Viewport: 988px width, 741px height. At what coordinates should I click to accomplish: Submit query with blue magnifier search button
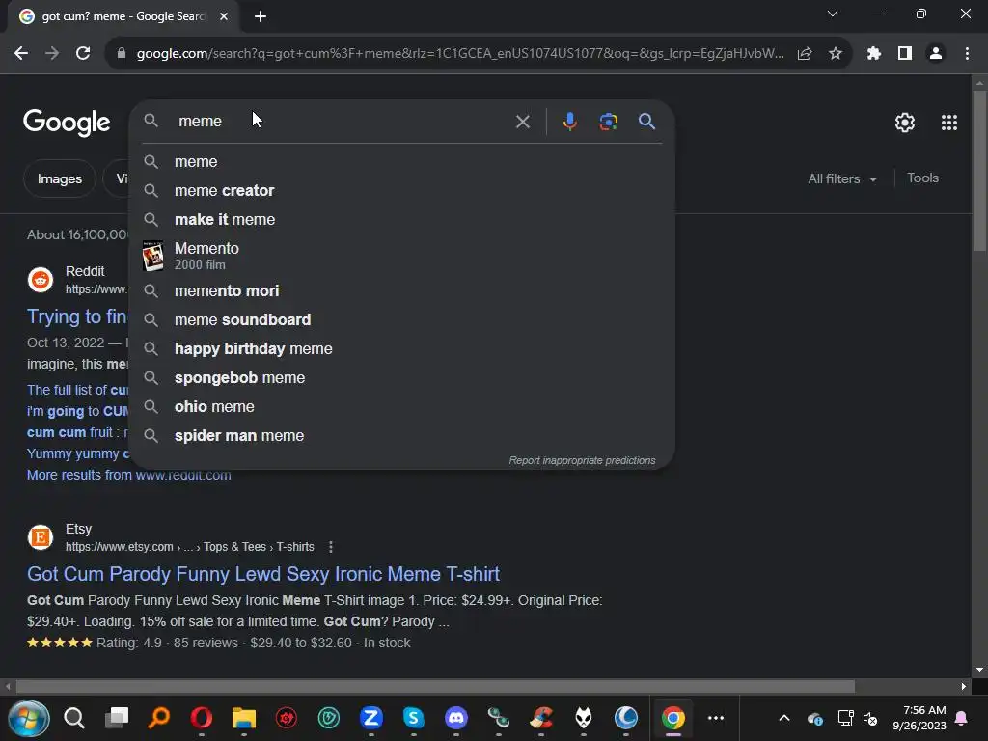click(646, 121)
